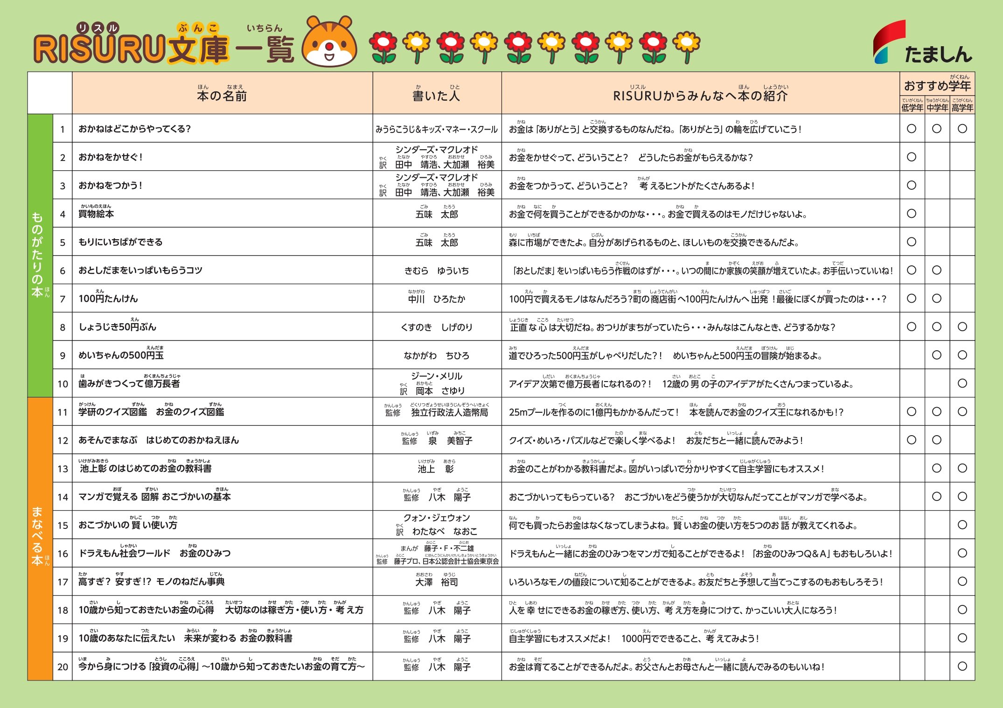Click book title おかねをかせぐ!
The image size is (1003, 708).
110,157
